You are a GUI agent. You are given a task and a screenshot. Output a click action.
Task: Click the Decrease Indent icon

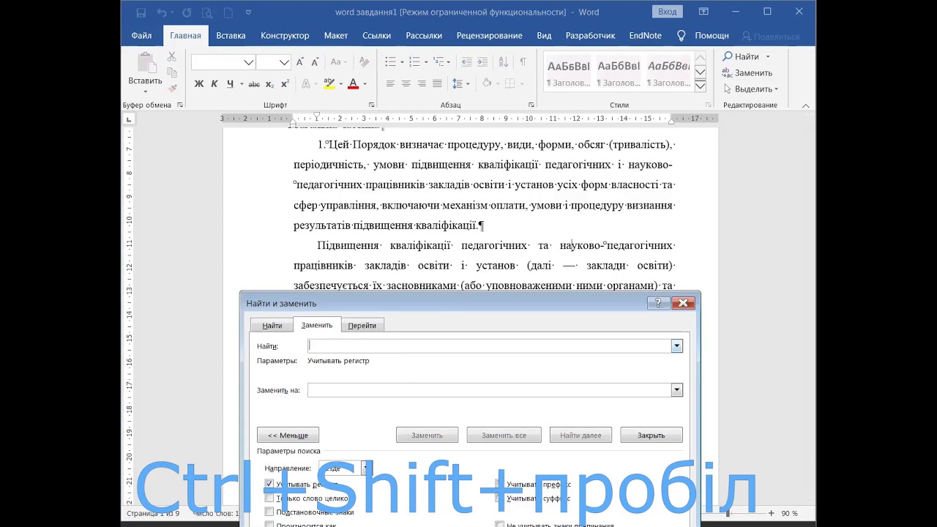pos(466,62)
